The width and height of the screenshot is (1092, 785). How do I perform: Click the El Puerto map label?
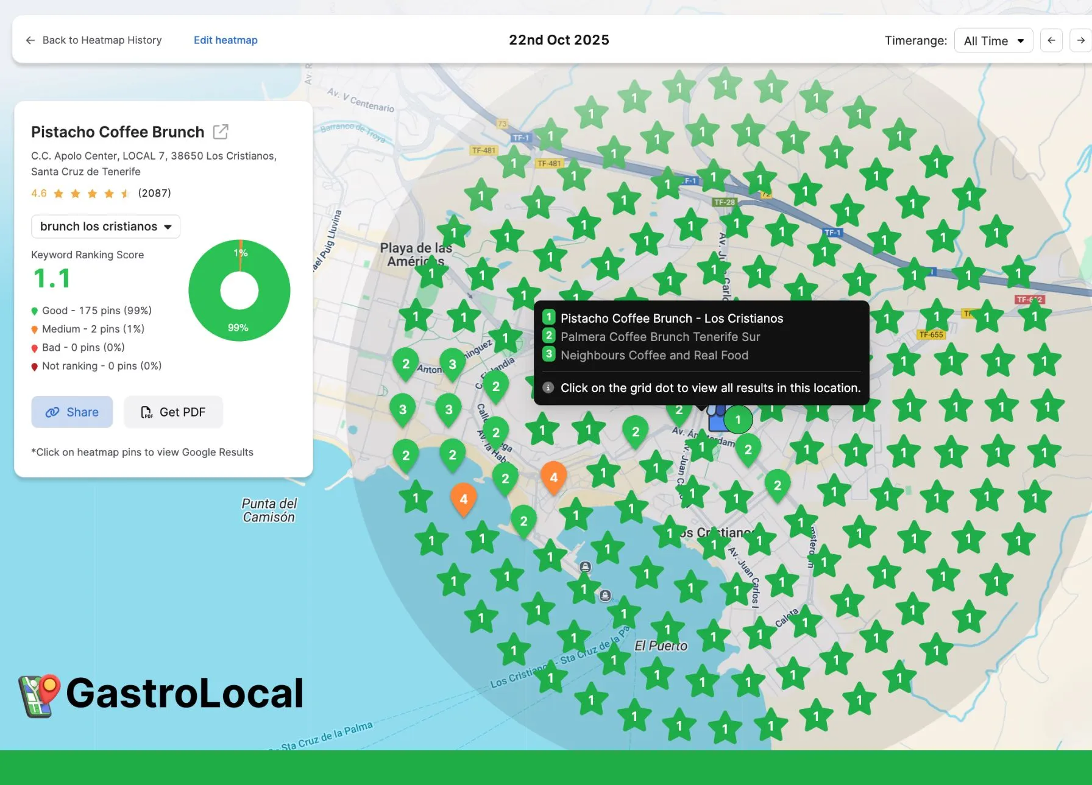pyautogui.click(x=661, y=646)
